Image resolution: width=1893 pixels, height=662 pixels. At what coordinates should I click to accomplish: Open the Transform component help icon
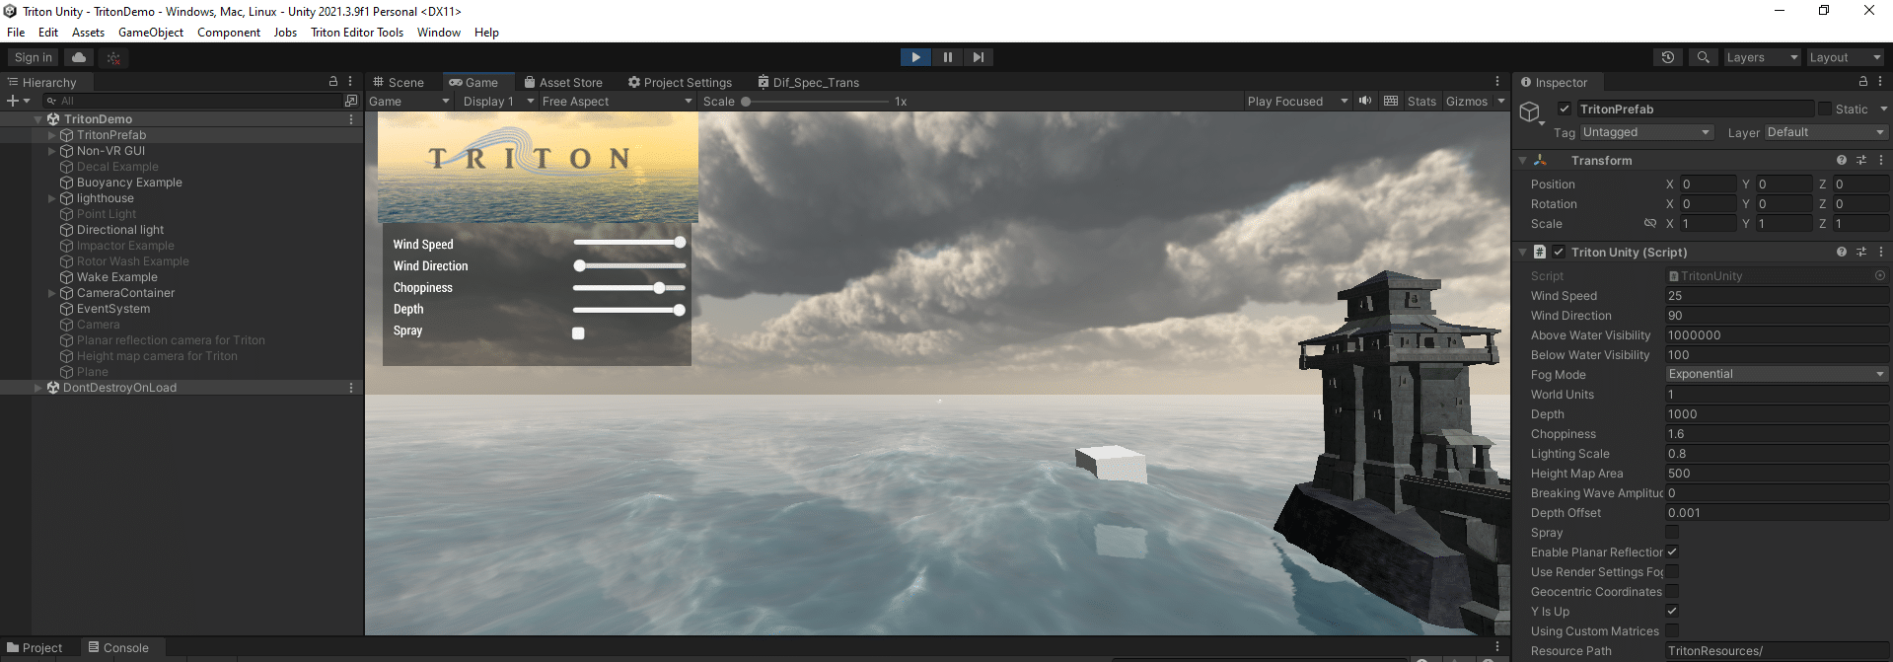(1842, 160)
